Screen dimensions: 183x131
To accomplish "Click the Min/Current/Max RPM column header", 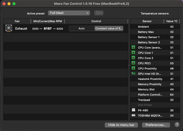I will pyautogui.click(x=47, y=21).
